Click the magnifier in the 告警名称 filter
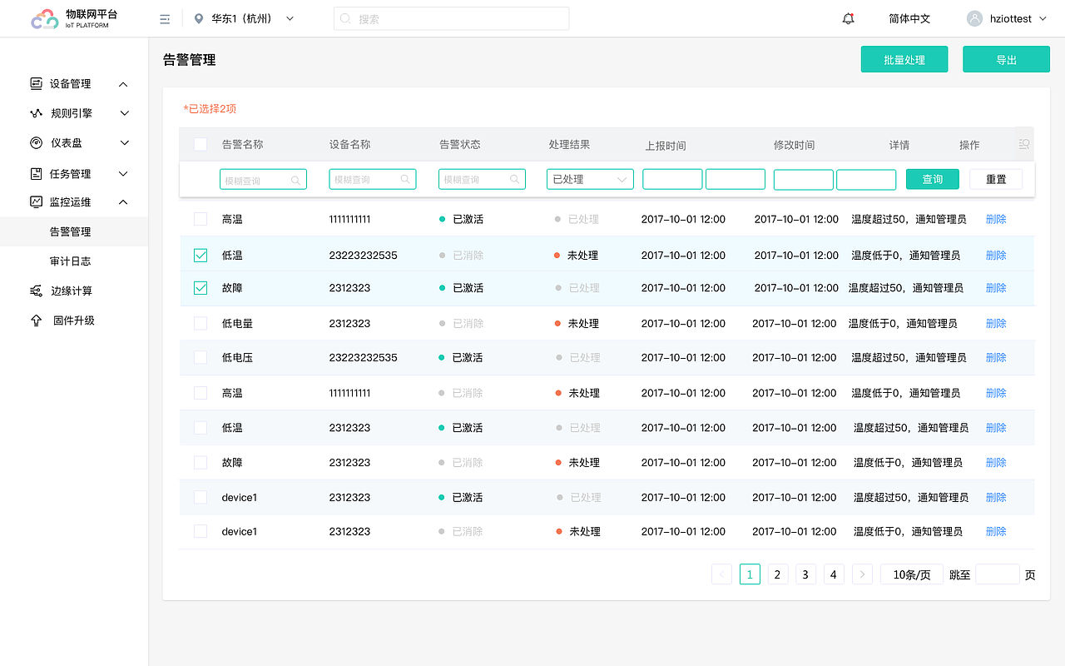 coord(295,179)
